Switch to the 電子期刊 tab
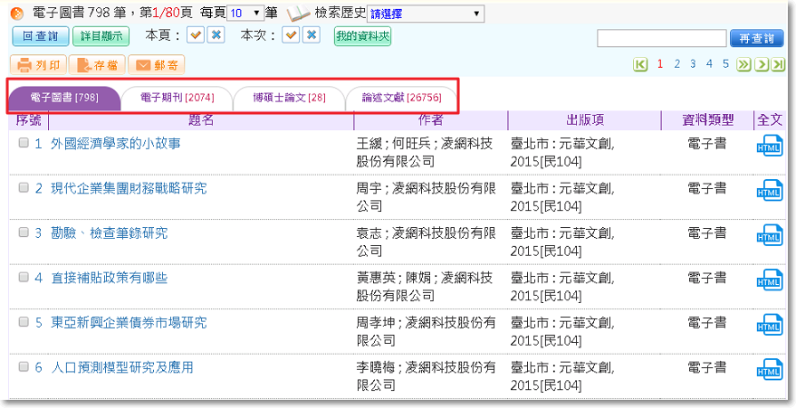The image size is (796, 408). [x=177, y=98]
